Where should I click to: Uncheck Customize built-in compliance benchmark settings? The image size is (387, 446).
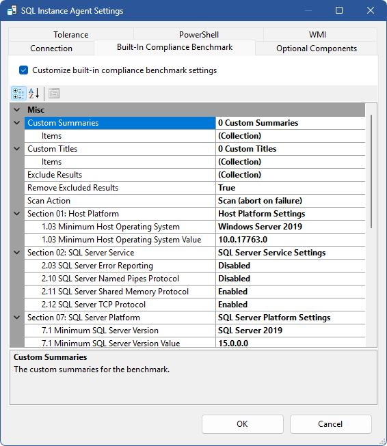pos(24,70)
